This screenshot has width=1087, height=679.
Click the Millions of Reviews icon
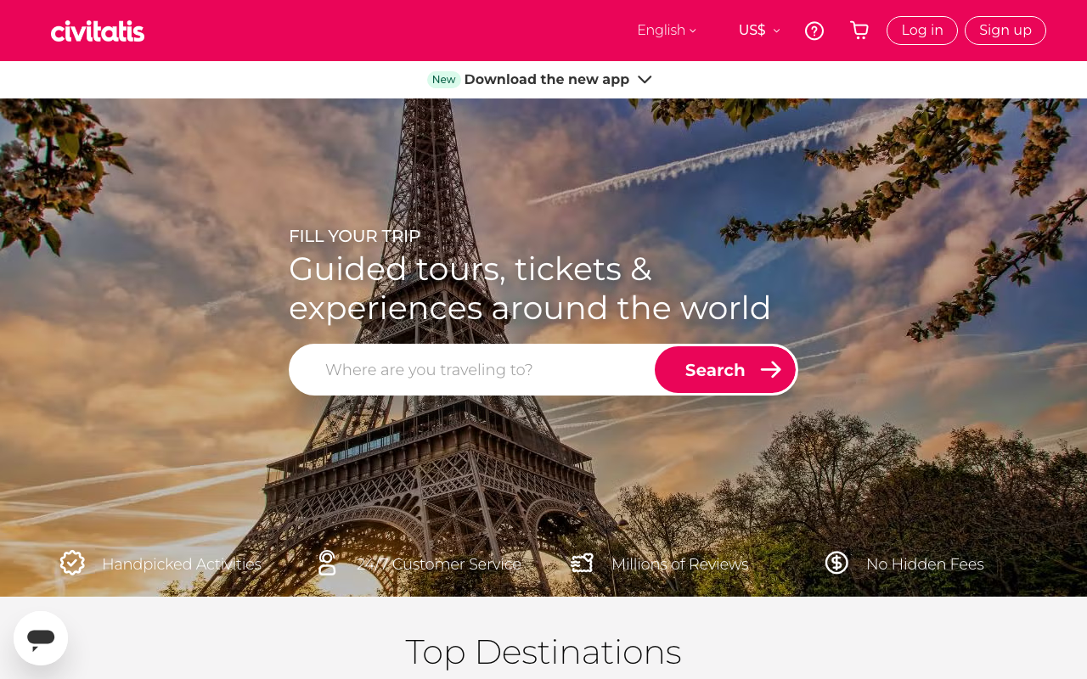pos(582,563)
